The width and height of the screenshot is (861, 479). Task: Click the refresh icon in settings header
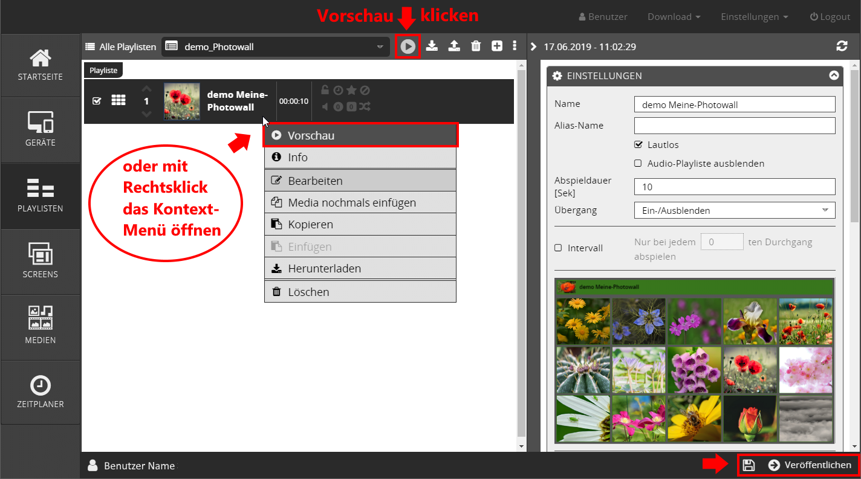click(x=842, y=47)
